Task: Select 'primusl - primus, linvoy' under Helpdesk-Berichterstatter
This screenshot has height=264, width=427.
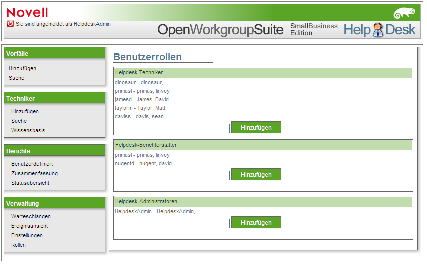Action: [x=142, y=155]
